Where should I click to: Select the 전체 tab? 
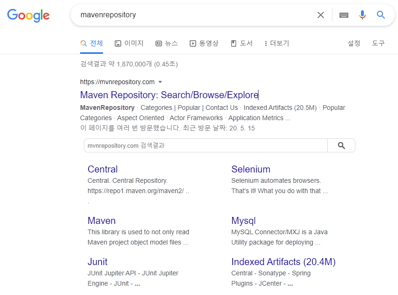click(92, 43)
